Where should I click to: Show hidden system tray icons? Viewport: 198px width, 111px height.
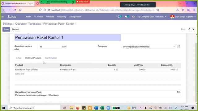pos(140,108)
